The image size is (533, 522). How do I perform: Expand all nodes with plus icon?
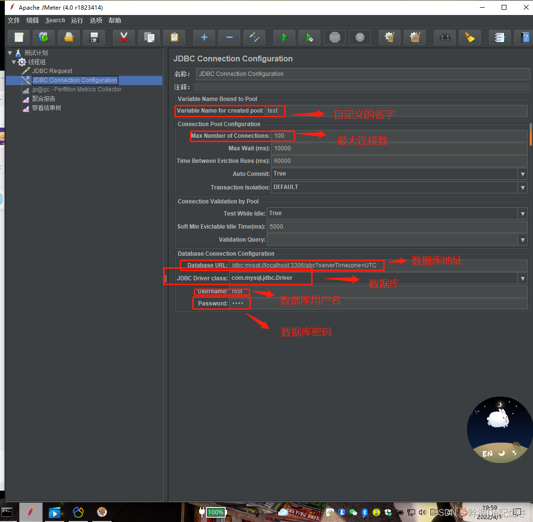coord(204,37)
